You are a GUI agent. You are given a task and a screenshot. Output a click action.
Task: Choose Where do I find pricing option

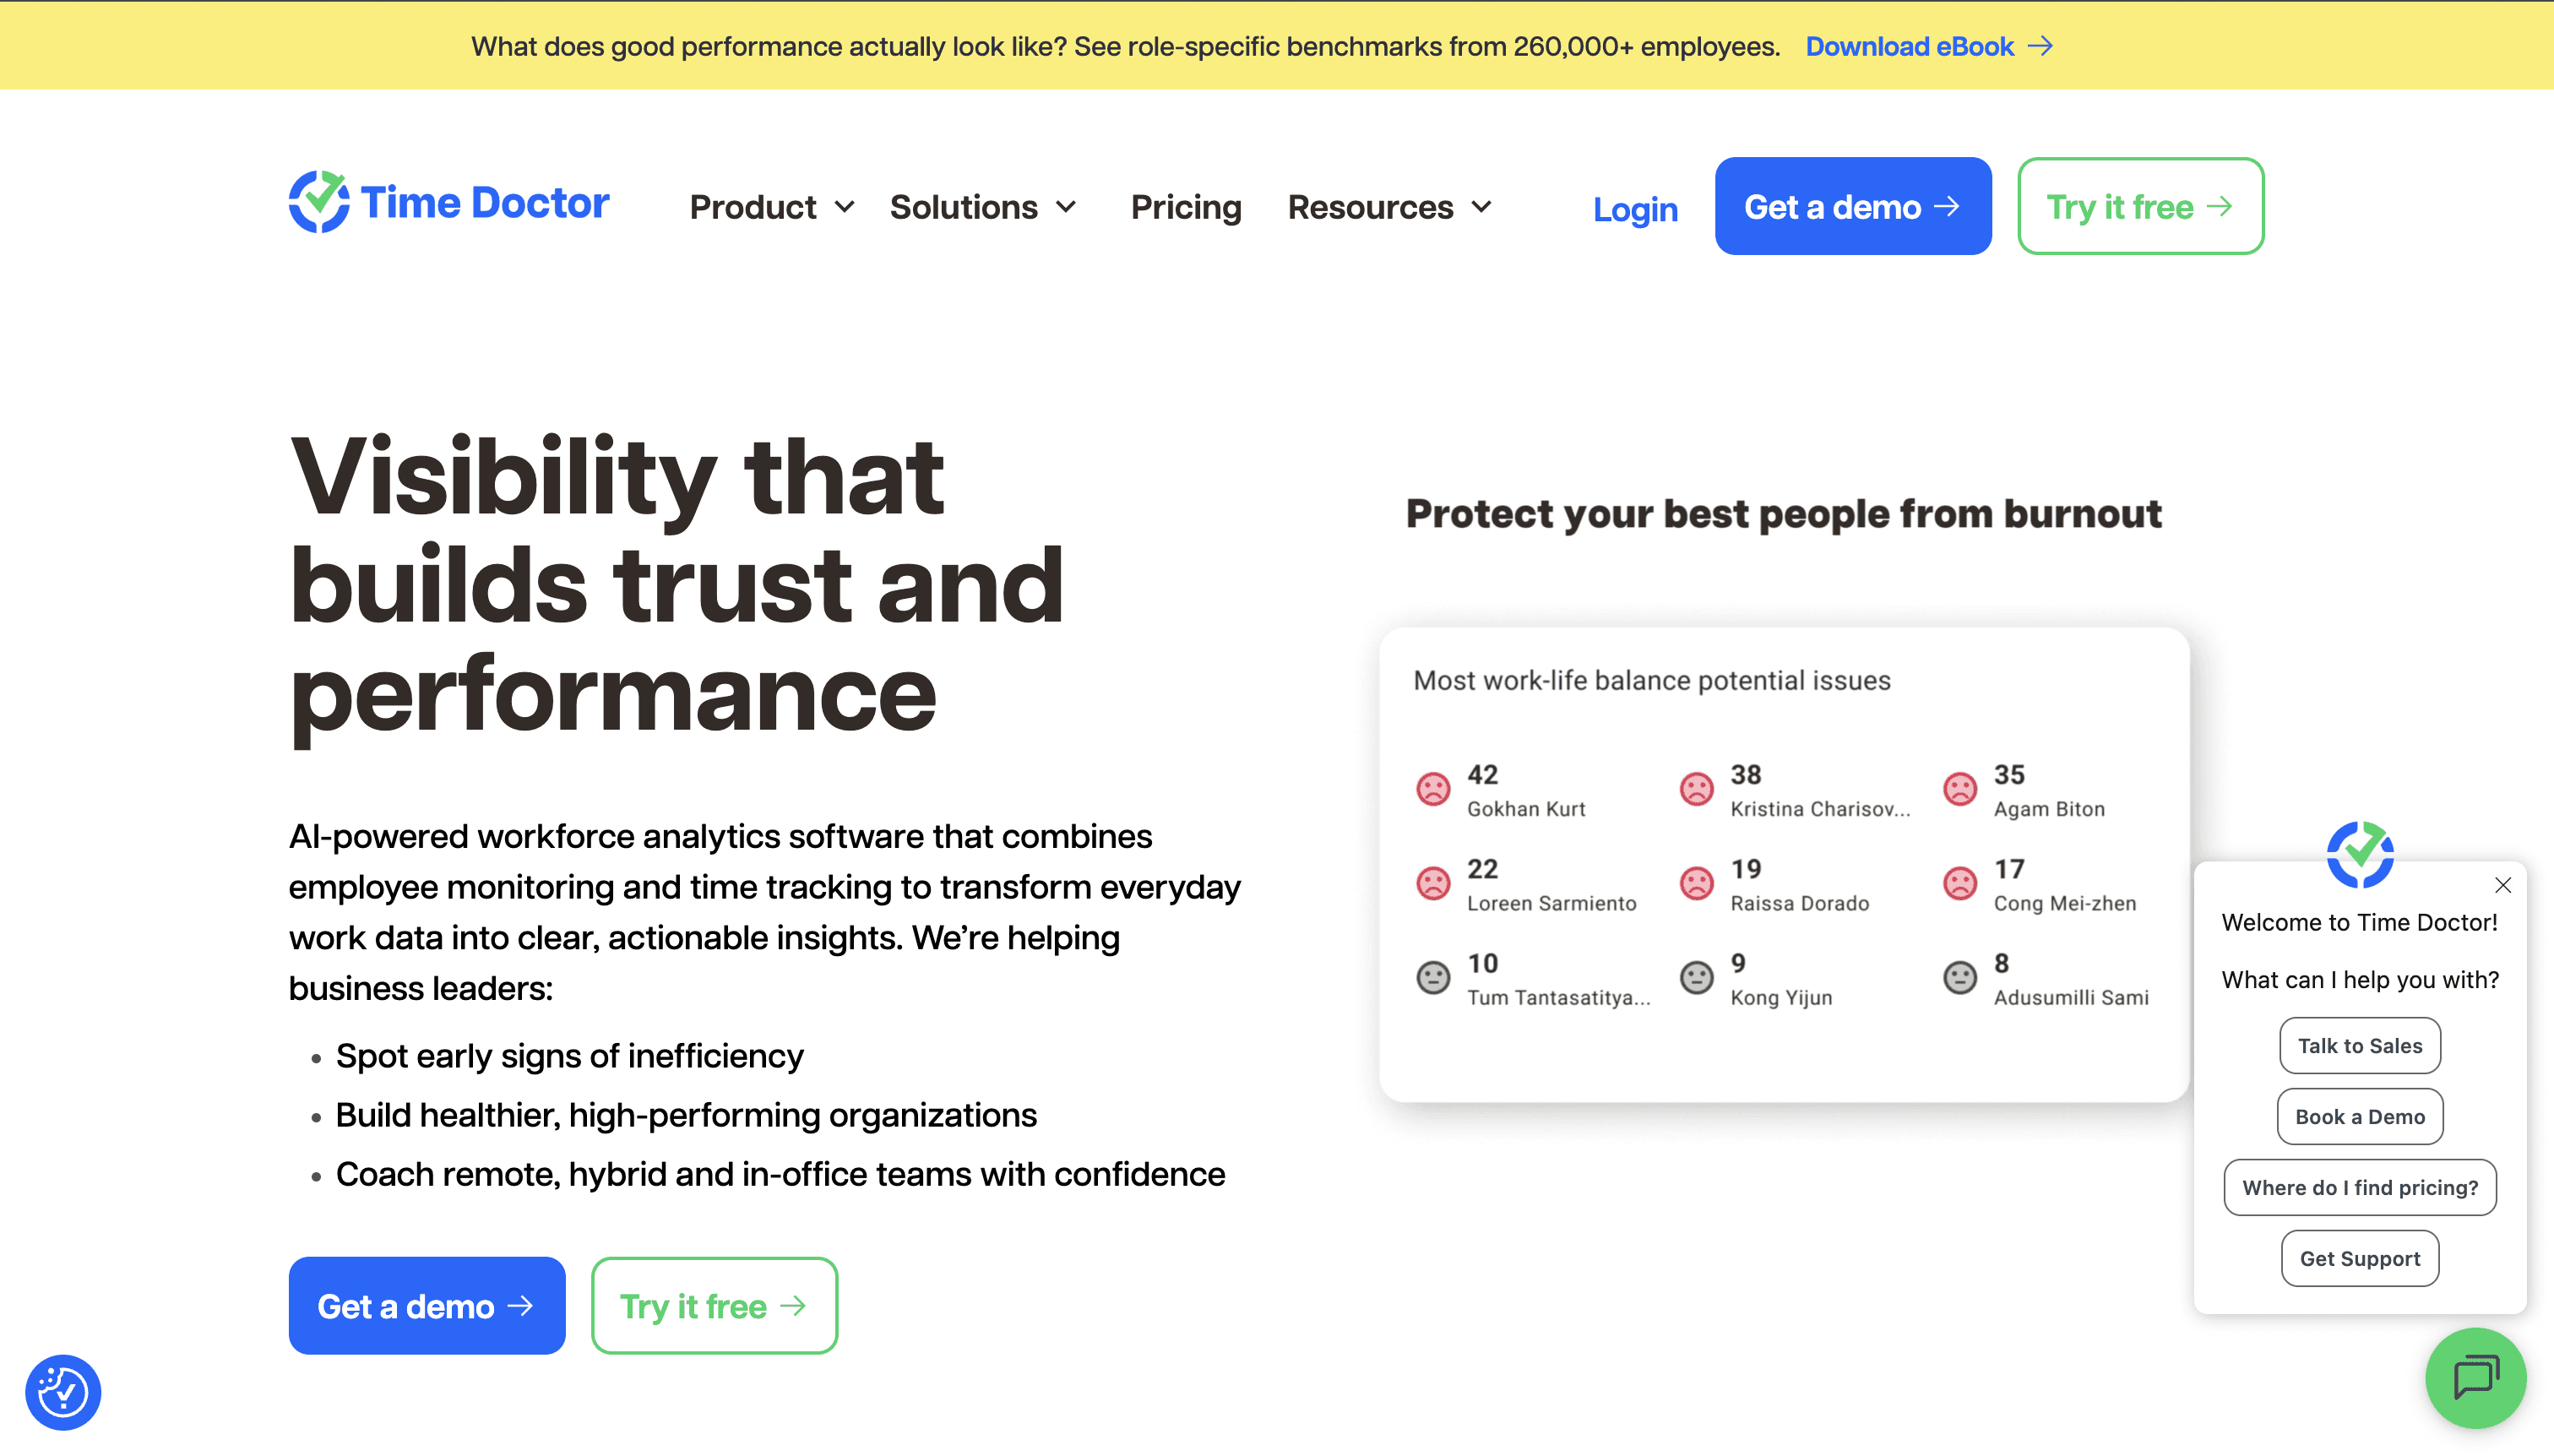click(2360, 1187)
